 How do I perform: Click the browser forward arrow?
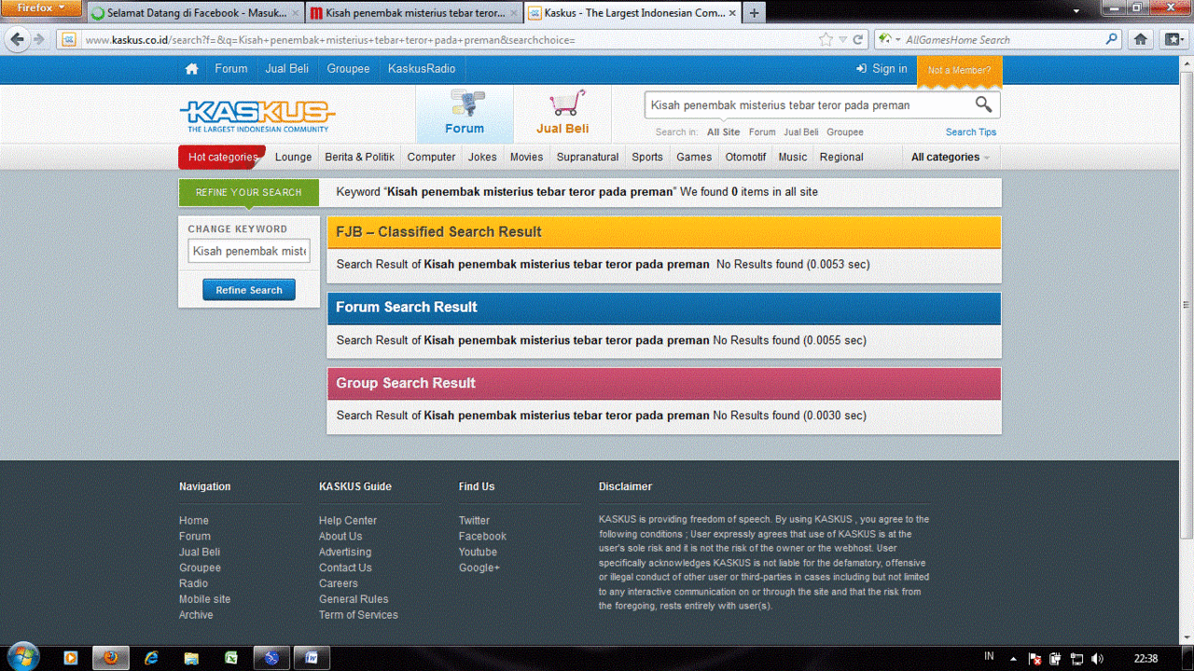39,39
